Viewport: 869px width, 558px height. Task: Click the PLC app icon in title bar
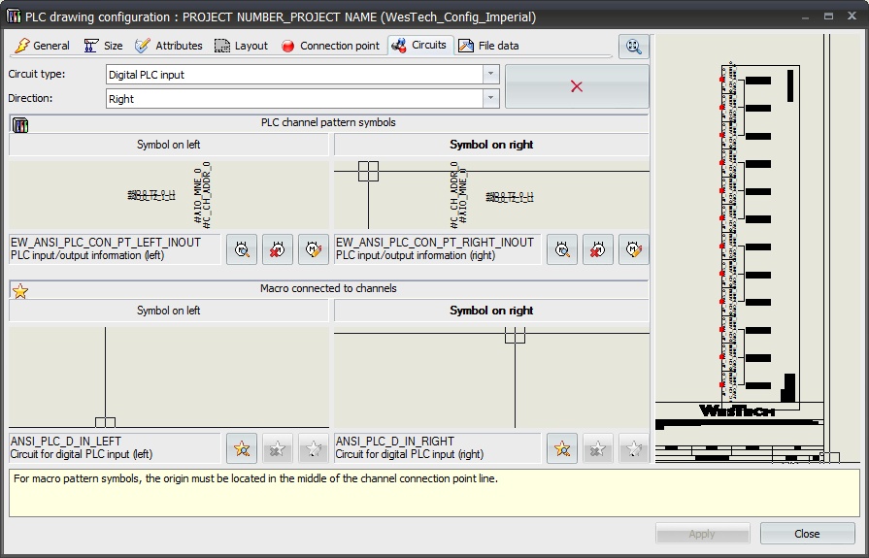click(x=14, y=16)
